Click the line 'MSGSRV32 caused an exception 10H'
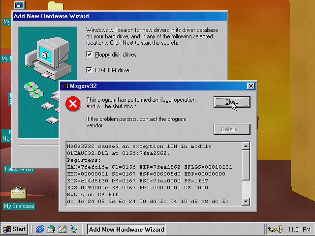 click(x=139, y=147)
